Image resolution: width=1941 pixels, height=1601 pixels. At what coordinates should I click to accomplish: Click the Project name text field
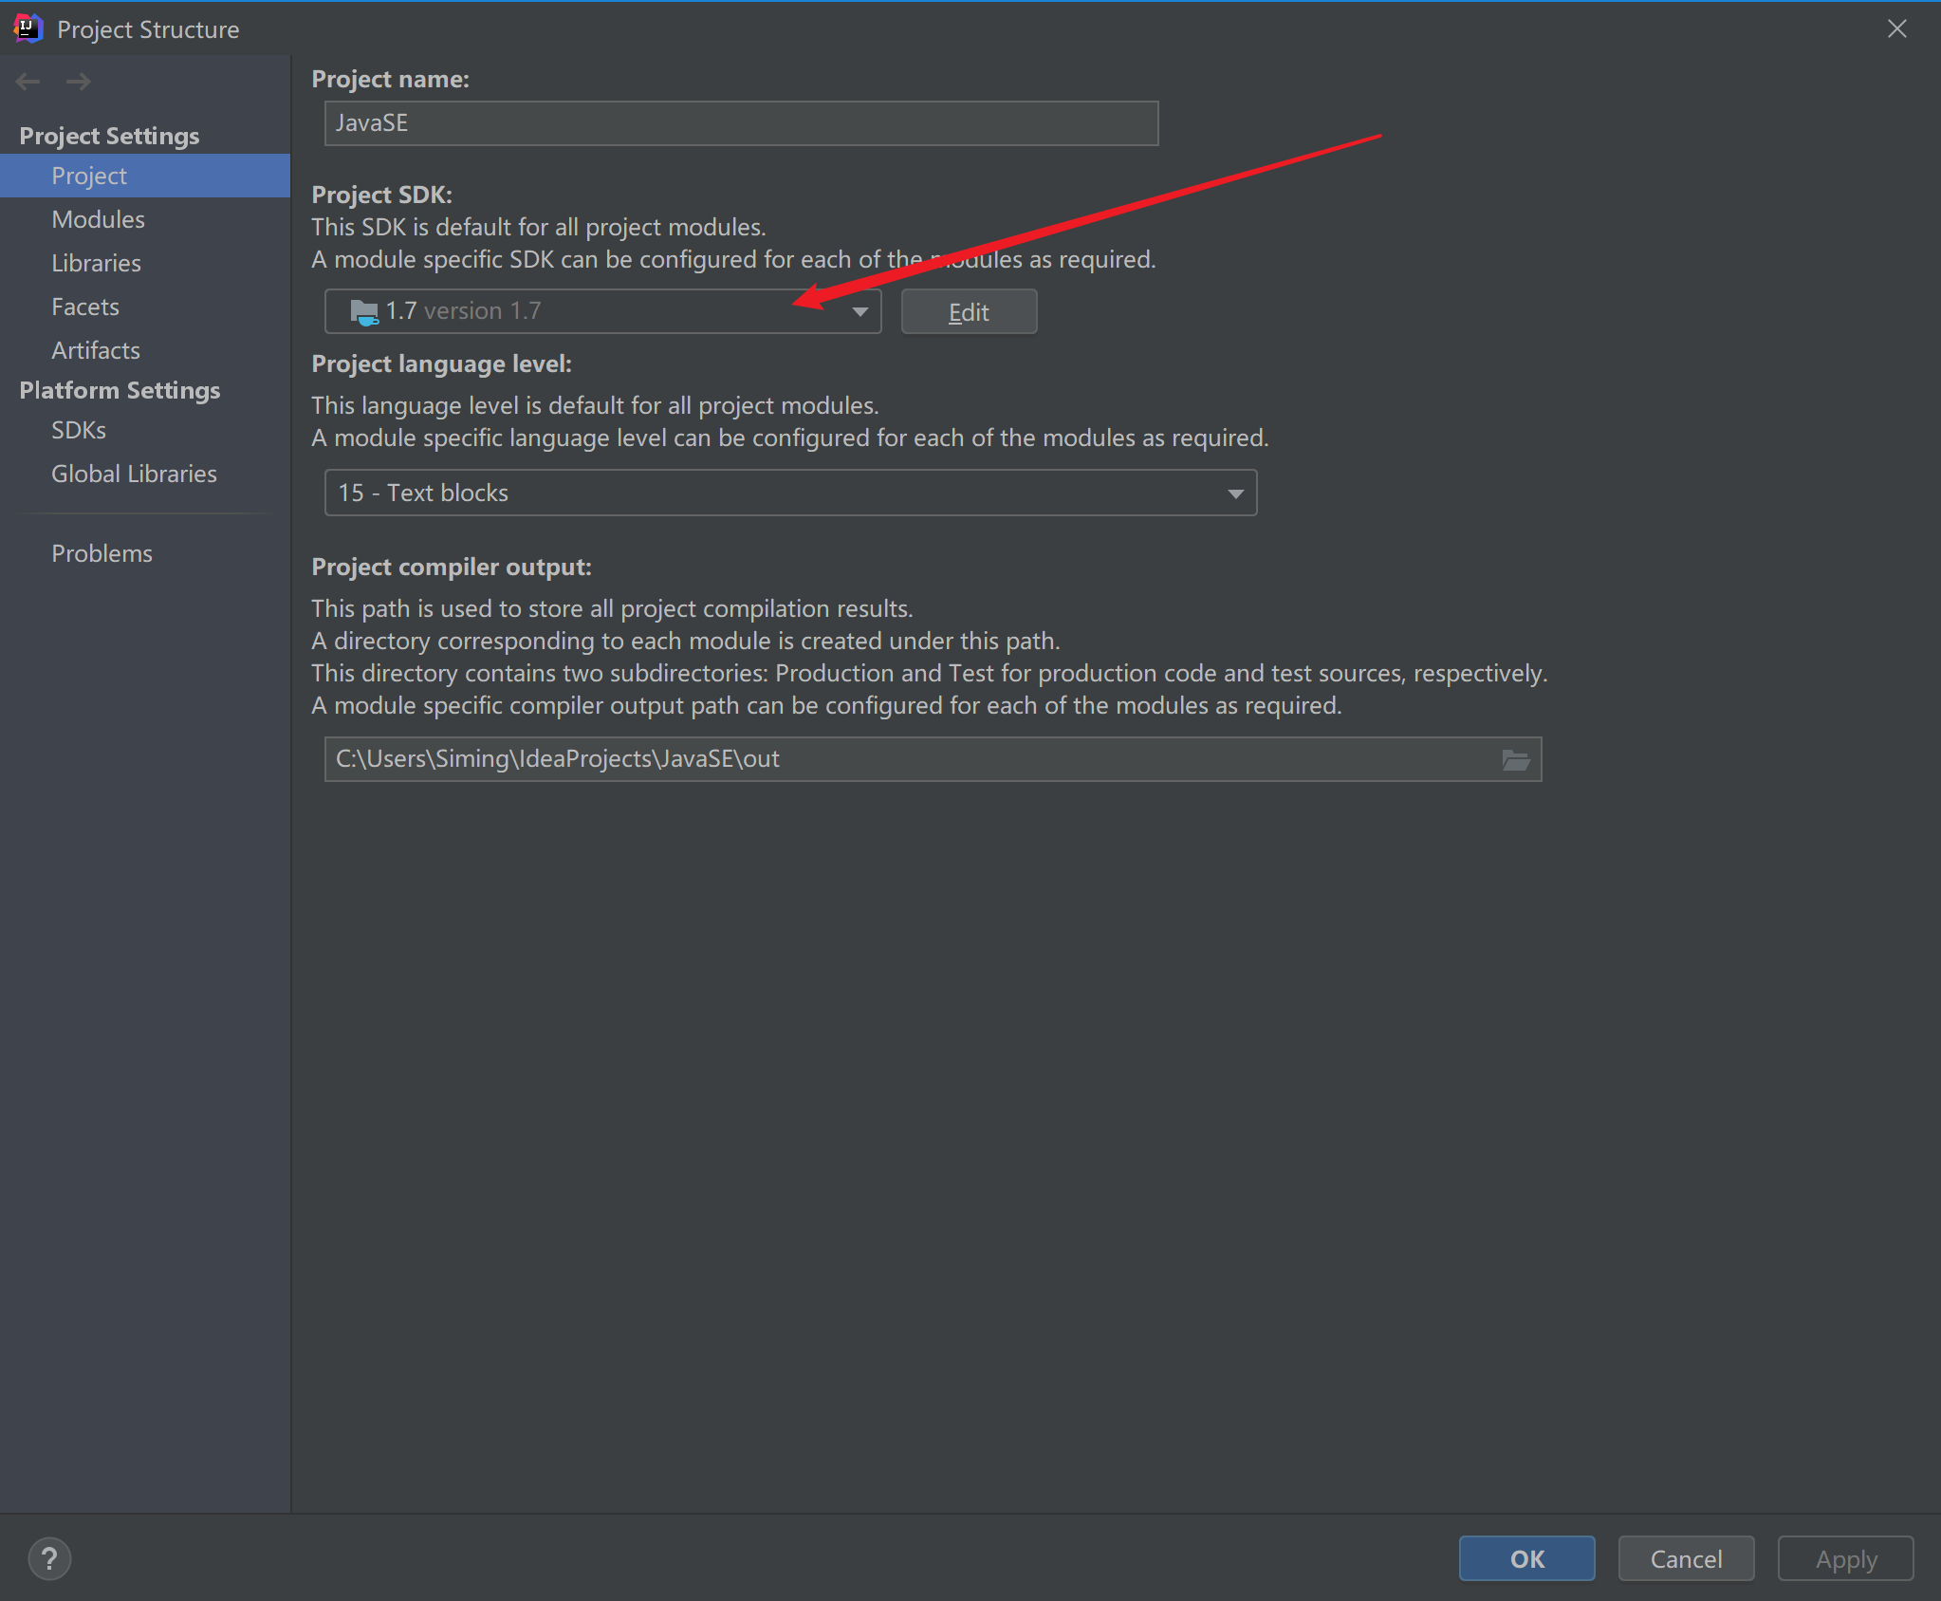click(740, 123)
